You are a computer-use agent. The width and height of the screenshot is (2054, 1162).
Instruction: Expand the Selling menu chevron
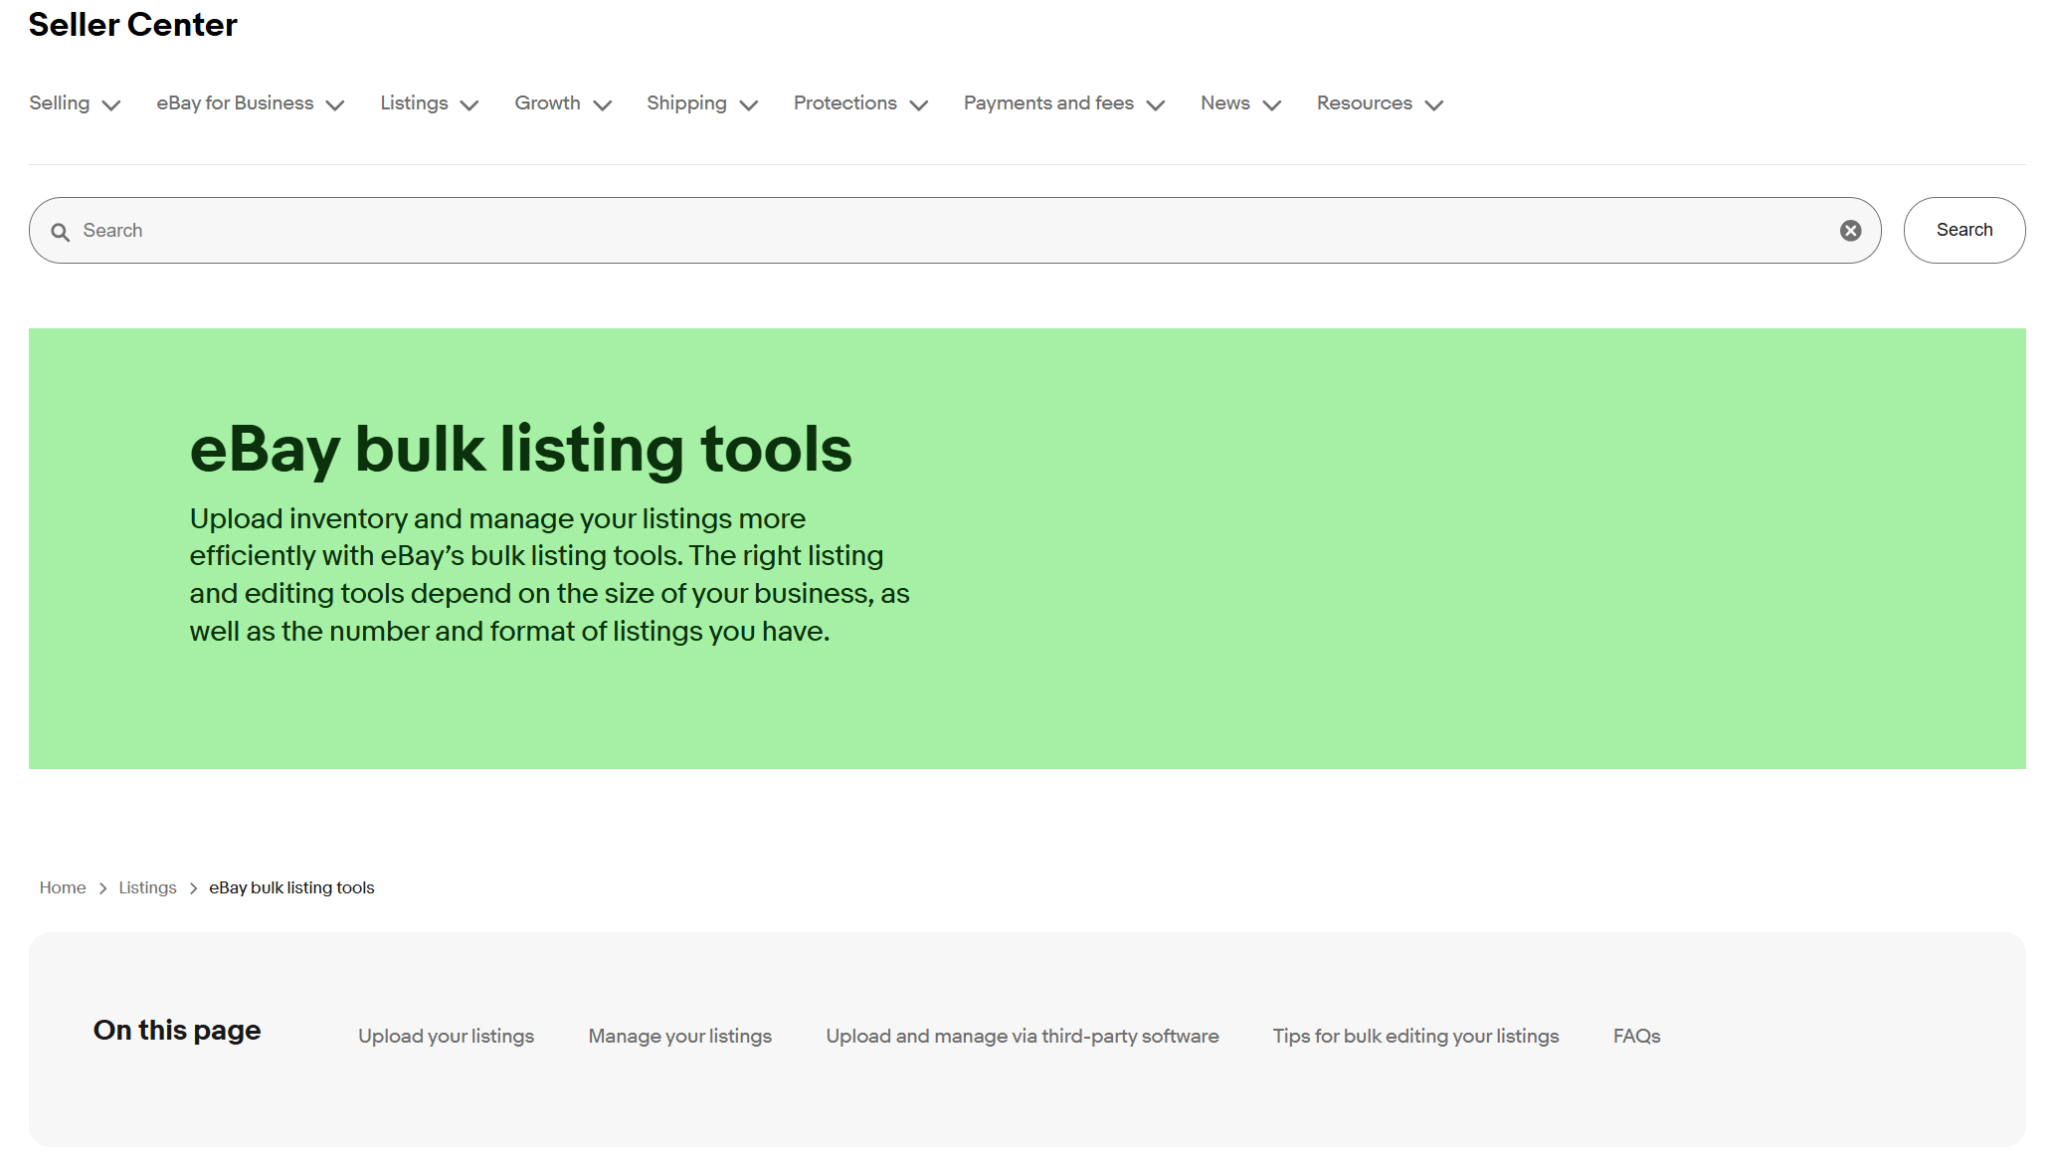tap(111, 105)
